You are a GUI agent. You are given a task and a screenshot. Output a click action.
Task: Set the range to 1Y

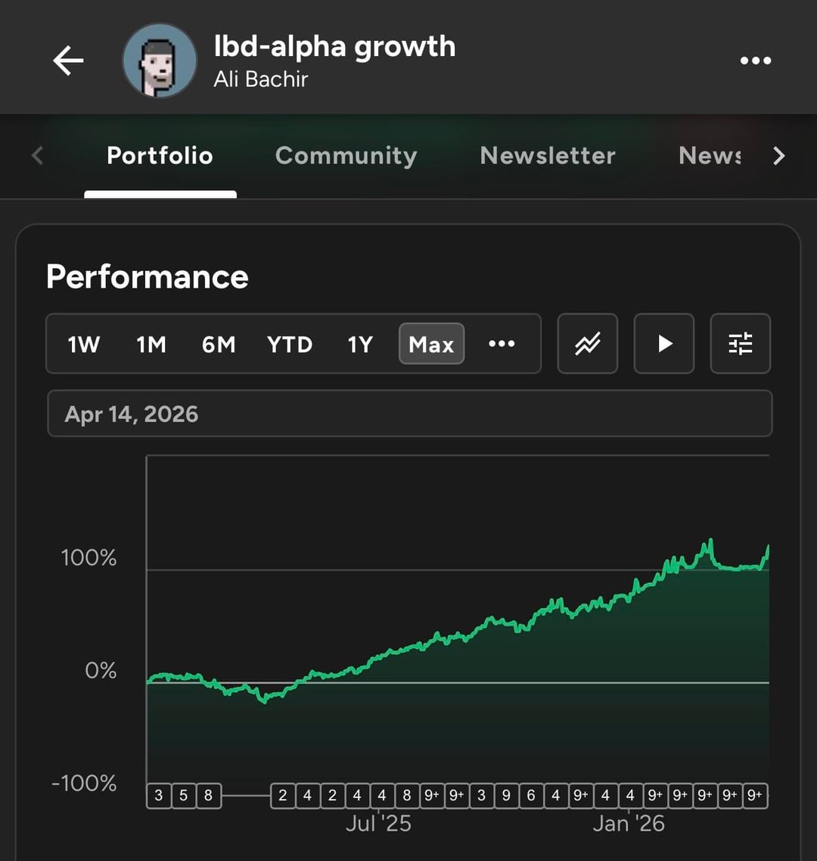tap(360, 345)
